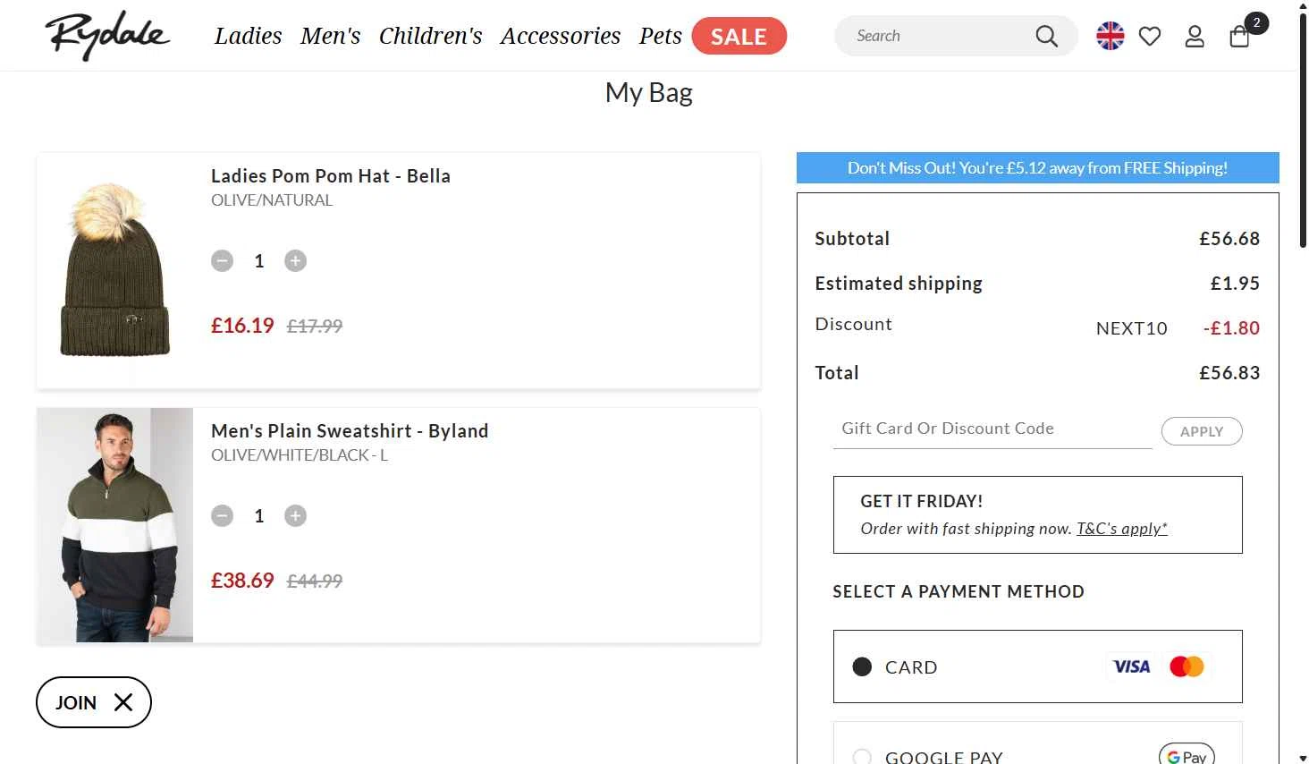Click the £56.83 total value

point(1229,373)
